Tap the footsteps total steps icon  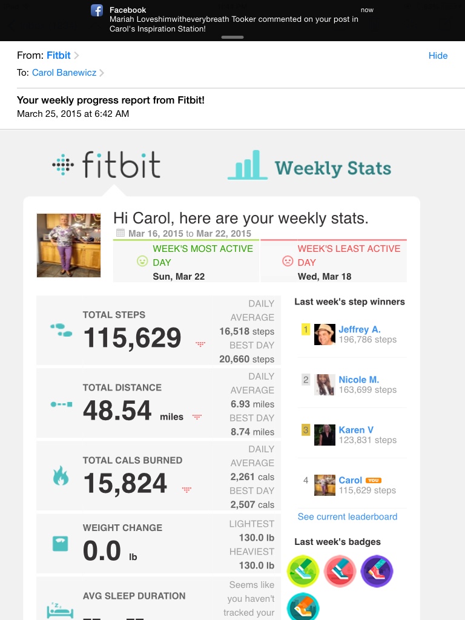[x=61, y=330]
